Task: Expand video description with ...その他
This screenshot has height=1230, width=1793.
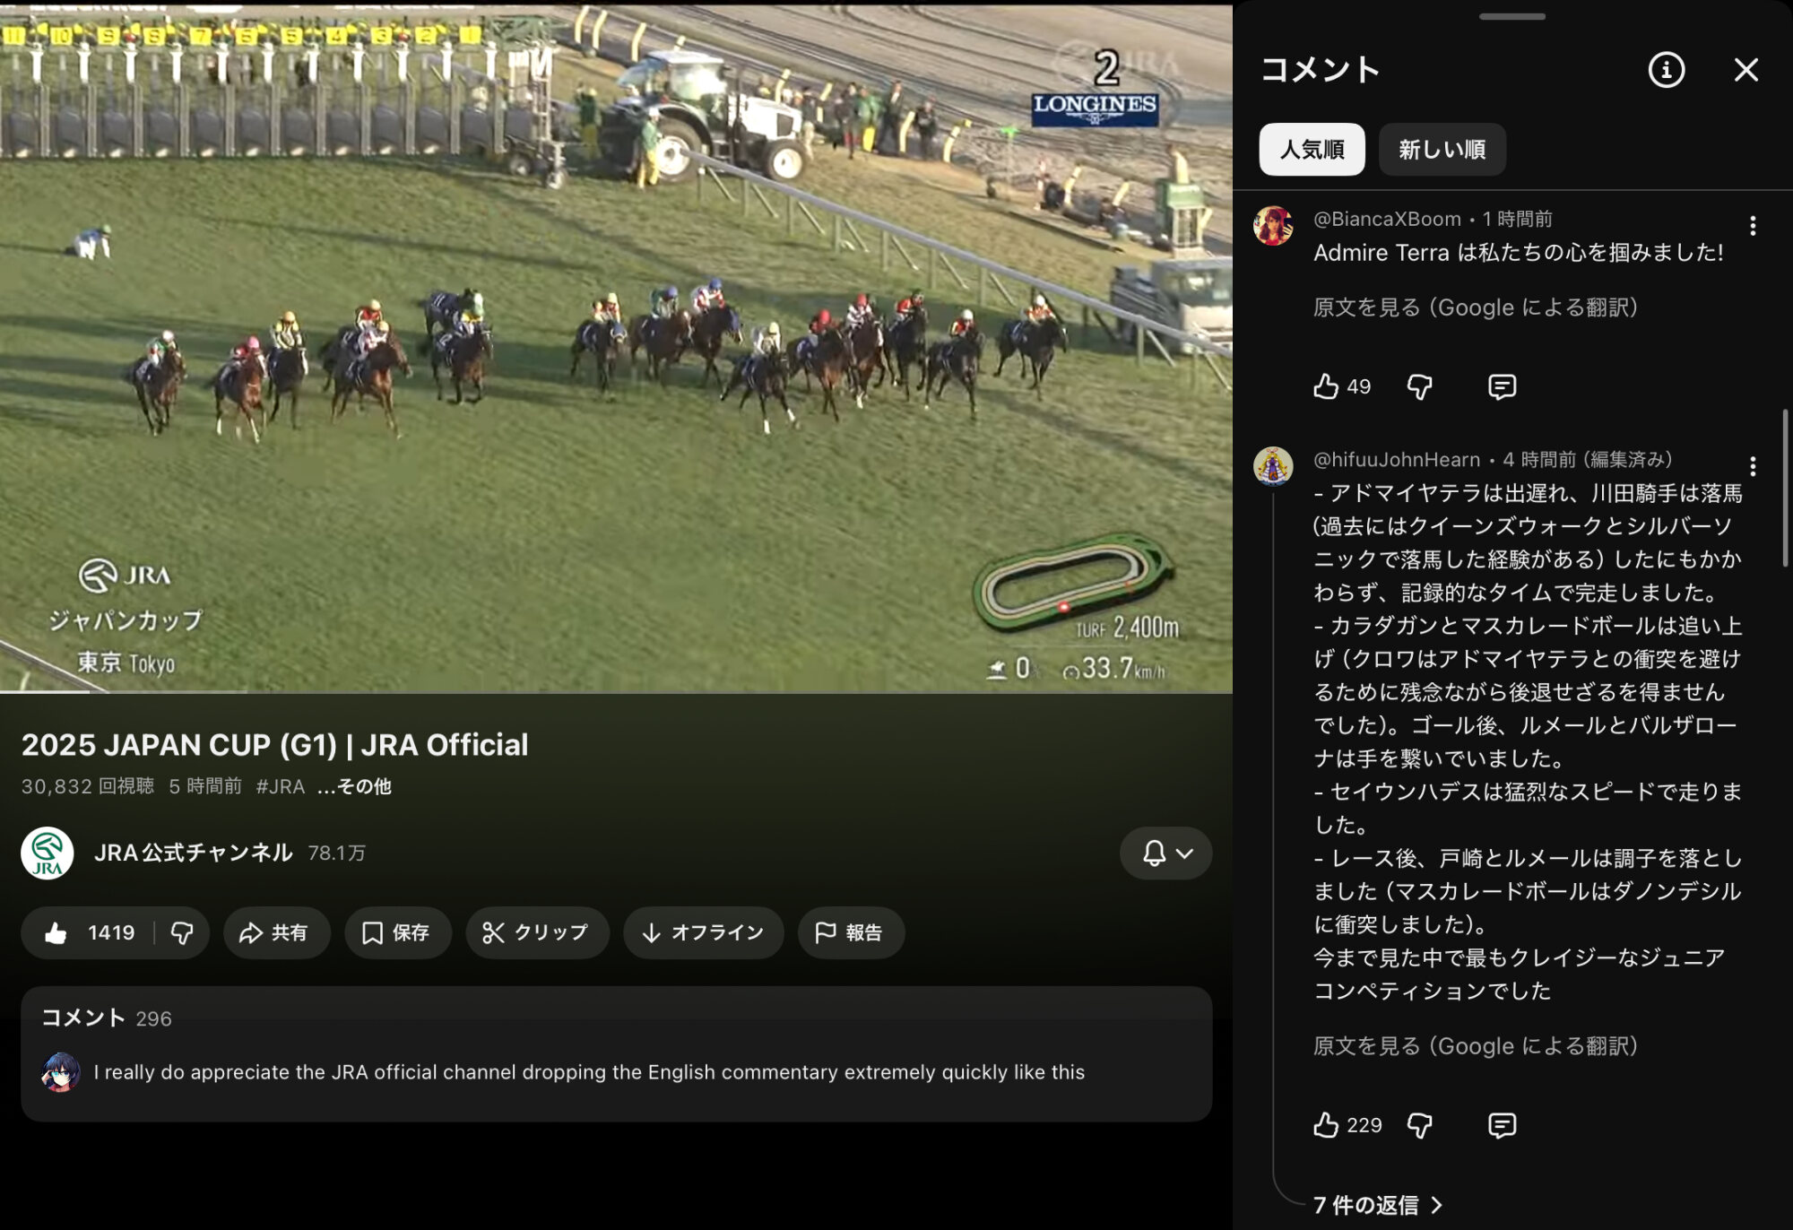Action: pyautogui.click(x=354, y=787)
